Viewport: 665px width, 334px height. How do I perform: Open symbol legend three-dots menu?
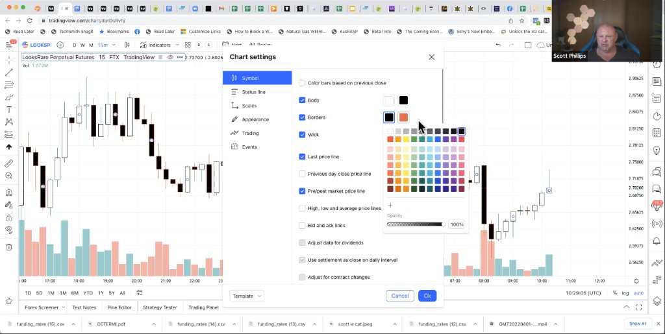click(180, 57)
